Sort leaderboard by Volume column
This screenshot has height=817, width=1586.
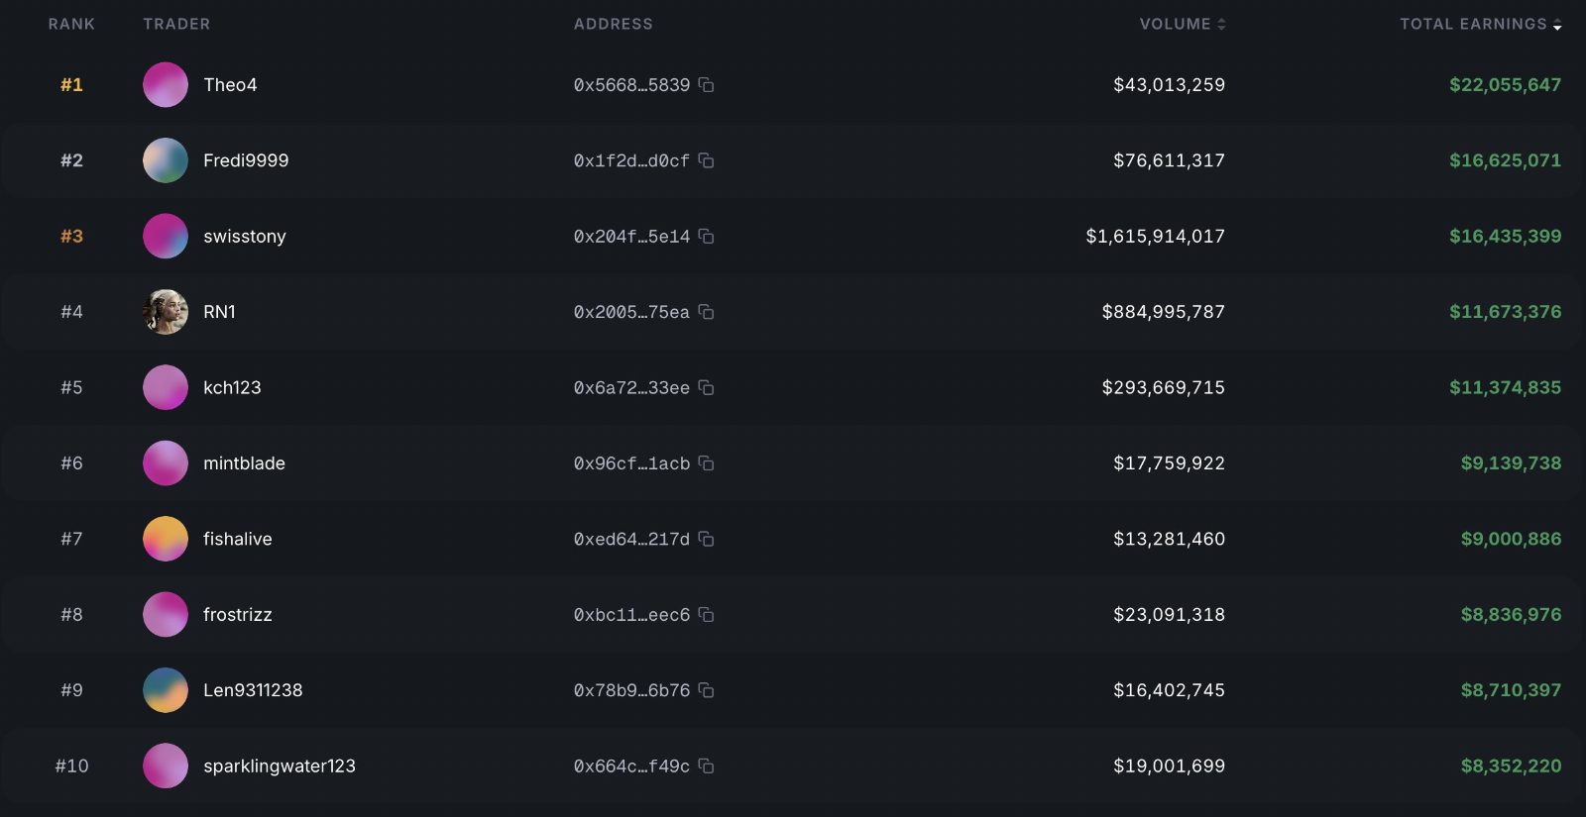[x=1183, y=24]
